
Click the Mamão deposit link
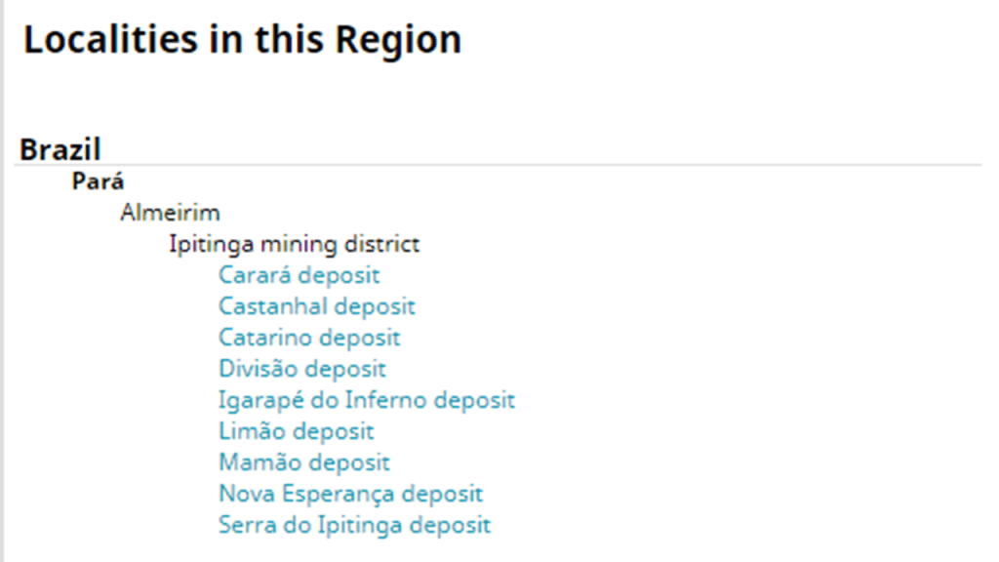pos(303,462)
